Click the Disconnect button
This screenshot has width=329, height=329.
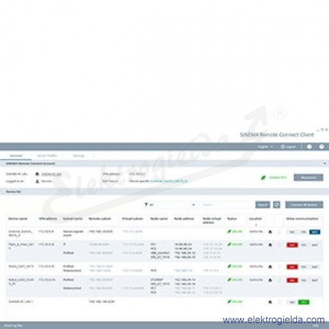(309, 178)
